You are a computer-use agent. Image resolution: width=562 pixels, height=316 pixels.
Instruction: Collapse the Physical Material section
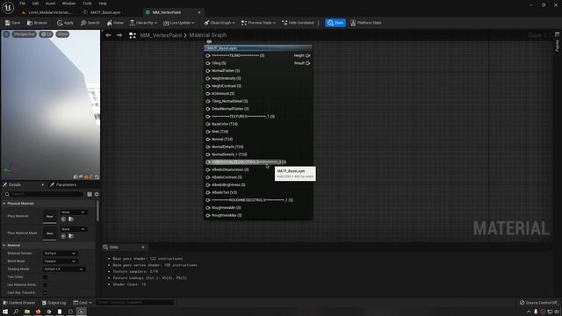click(4, 204)
